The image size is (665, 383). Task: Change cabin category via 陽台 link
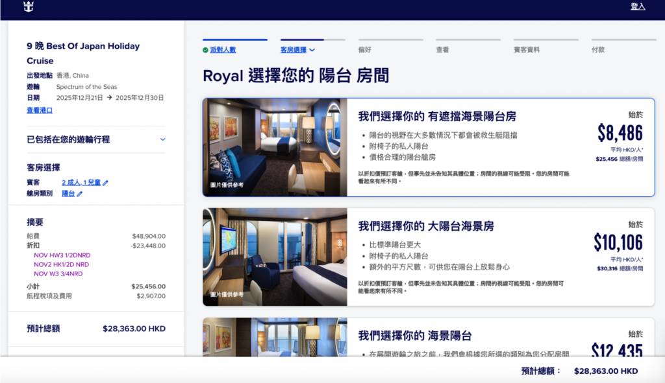coord(68,194)
